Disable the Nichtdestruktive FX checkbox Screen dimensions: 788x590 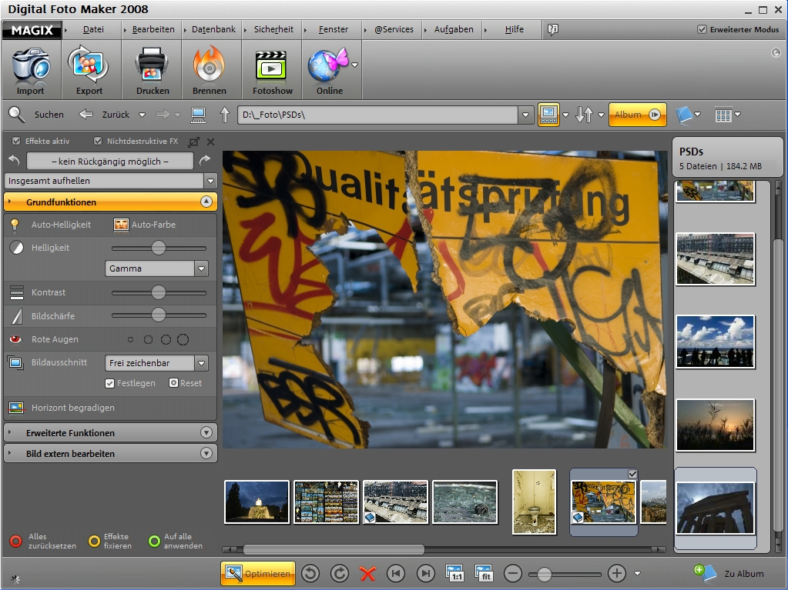point(98,142)
